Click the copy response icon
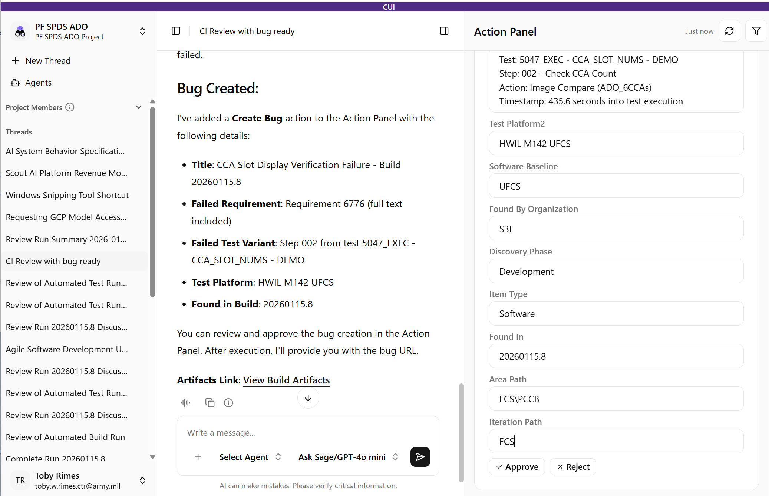Screen dimensions: 769x496 [x=209, y=403]
